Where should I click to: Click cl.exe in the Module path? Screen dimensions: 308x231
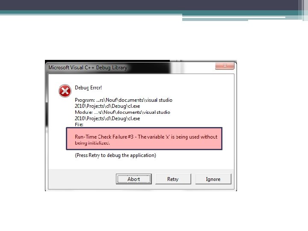[x=134, y=118]
